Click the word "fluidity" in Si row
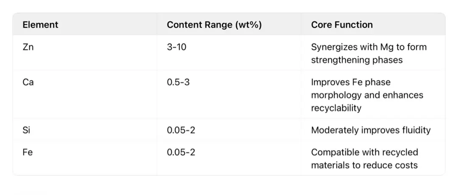Screen dimensions: 458x195 415,130
